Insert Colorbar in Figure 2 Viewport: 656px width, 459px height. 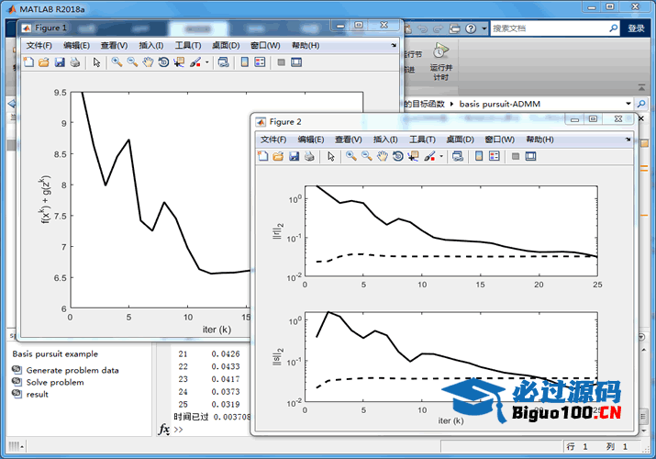pos(479,156)
